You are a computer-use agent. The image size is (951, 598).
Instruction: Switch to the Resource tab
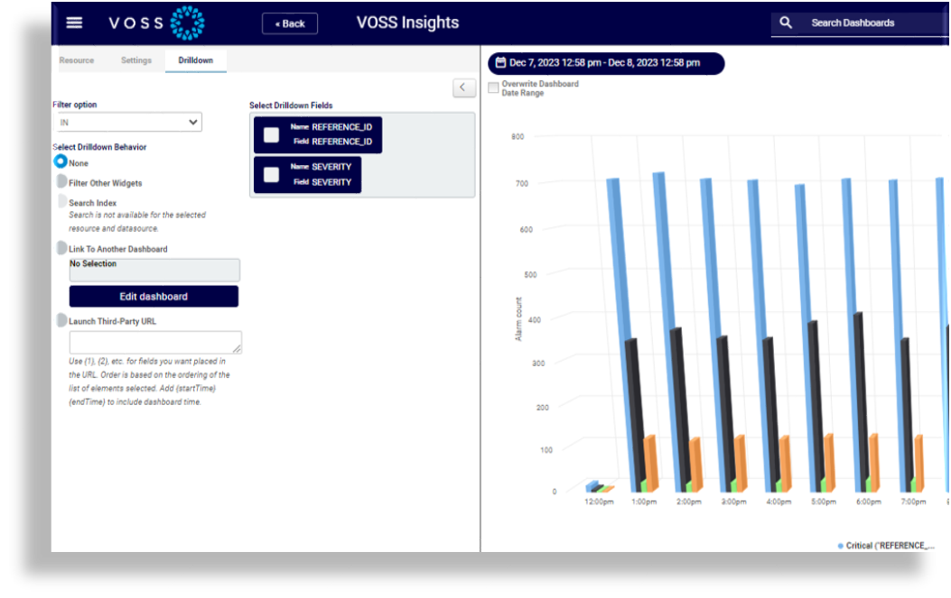pos(77,60)
